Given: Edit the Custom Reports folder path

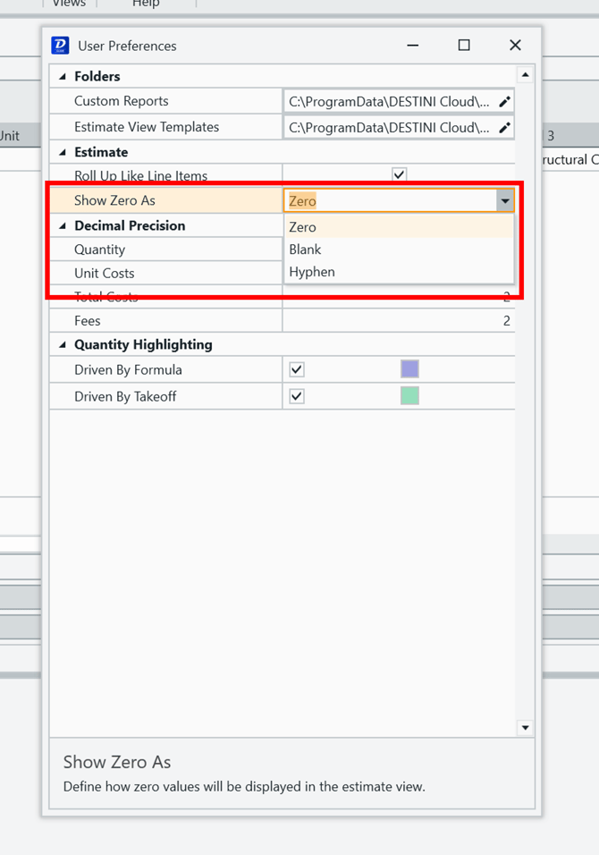Looking at the screenshot, I should (505, 101).
